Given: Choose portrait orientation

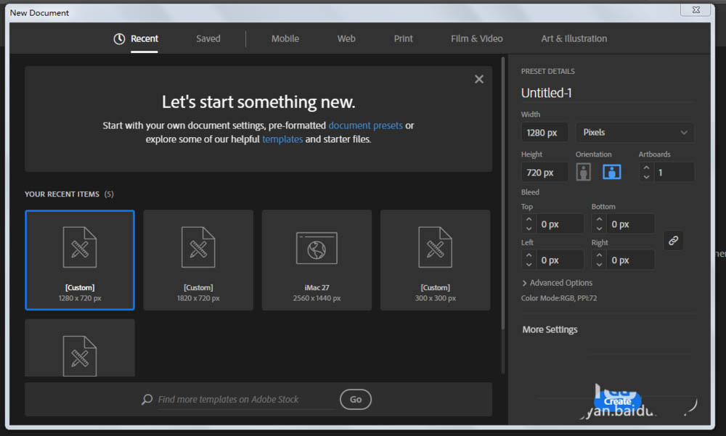Looking at the screenshot, I should click(584, 172).
